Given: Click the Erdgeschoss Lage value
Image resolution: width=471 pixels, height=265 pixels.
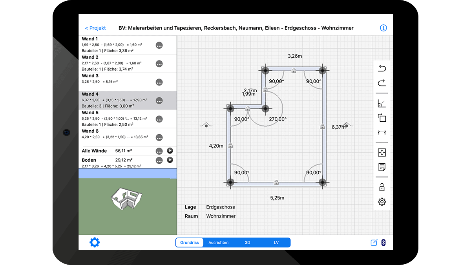Looking at the screenshot, I should (221, 207).
